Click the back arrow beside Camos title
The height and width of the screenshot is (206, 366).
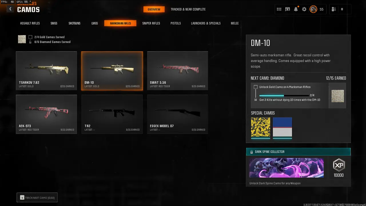(x=10, y=9)
